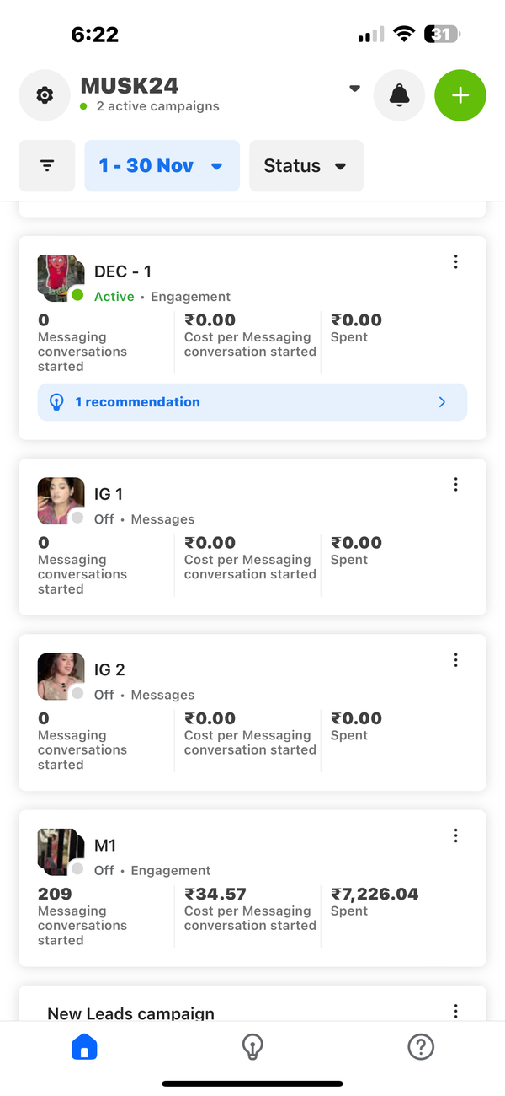Open the 1 - 30 Nov date range dropdown
Viewport: 505px width, 1096px height.
162,166
